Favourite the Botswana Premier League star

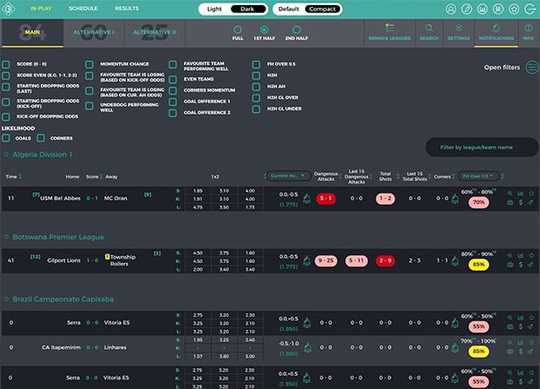tap(6, 237)
